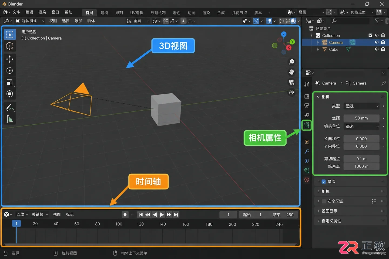Image resolution: width=389 pixels, height=259 pixels.
Task: Open the 回放 dropdown in timeline
Action: (22, 214)
